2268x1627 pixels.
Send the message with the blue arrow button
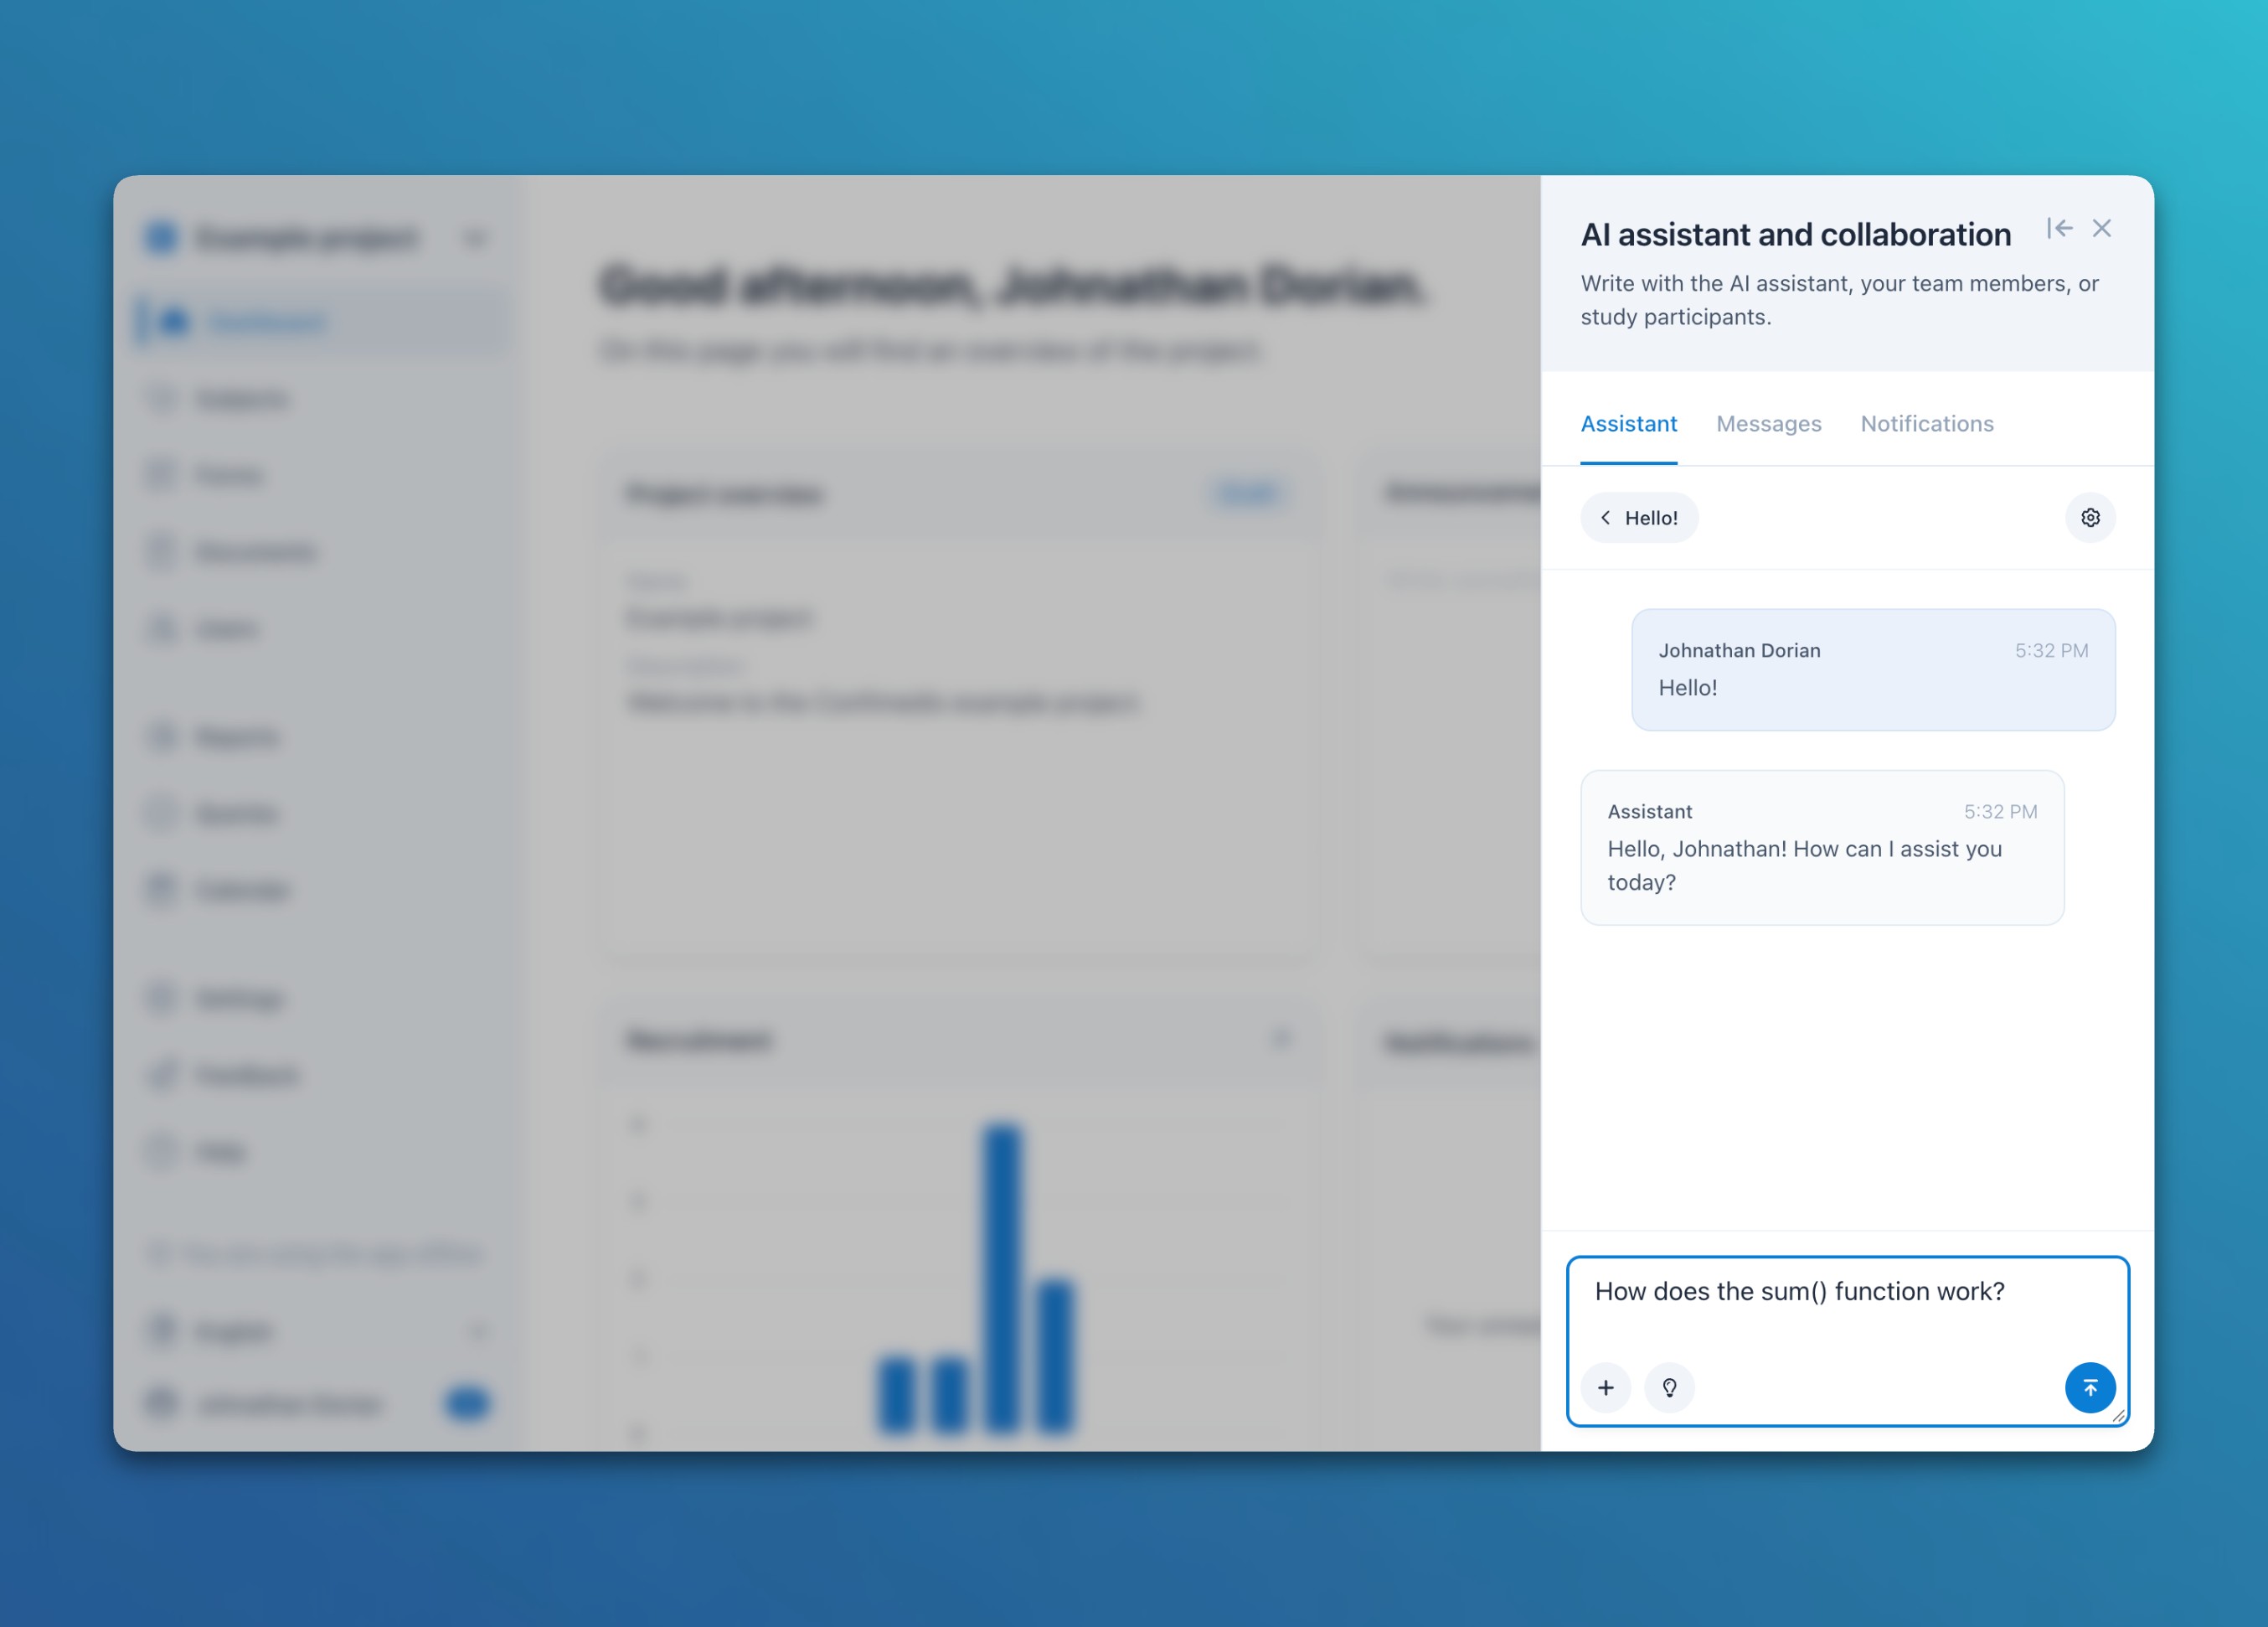click(2090, 1388)
